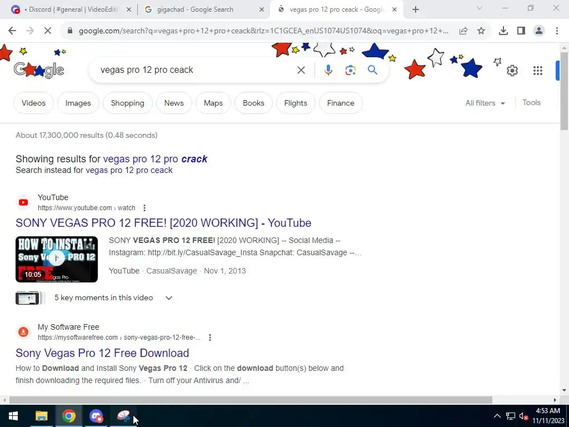Expand the All filters dropdown
The image size is (569, 427).
[485, 103]
